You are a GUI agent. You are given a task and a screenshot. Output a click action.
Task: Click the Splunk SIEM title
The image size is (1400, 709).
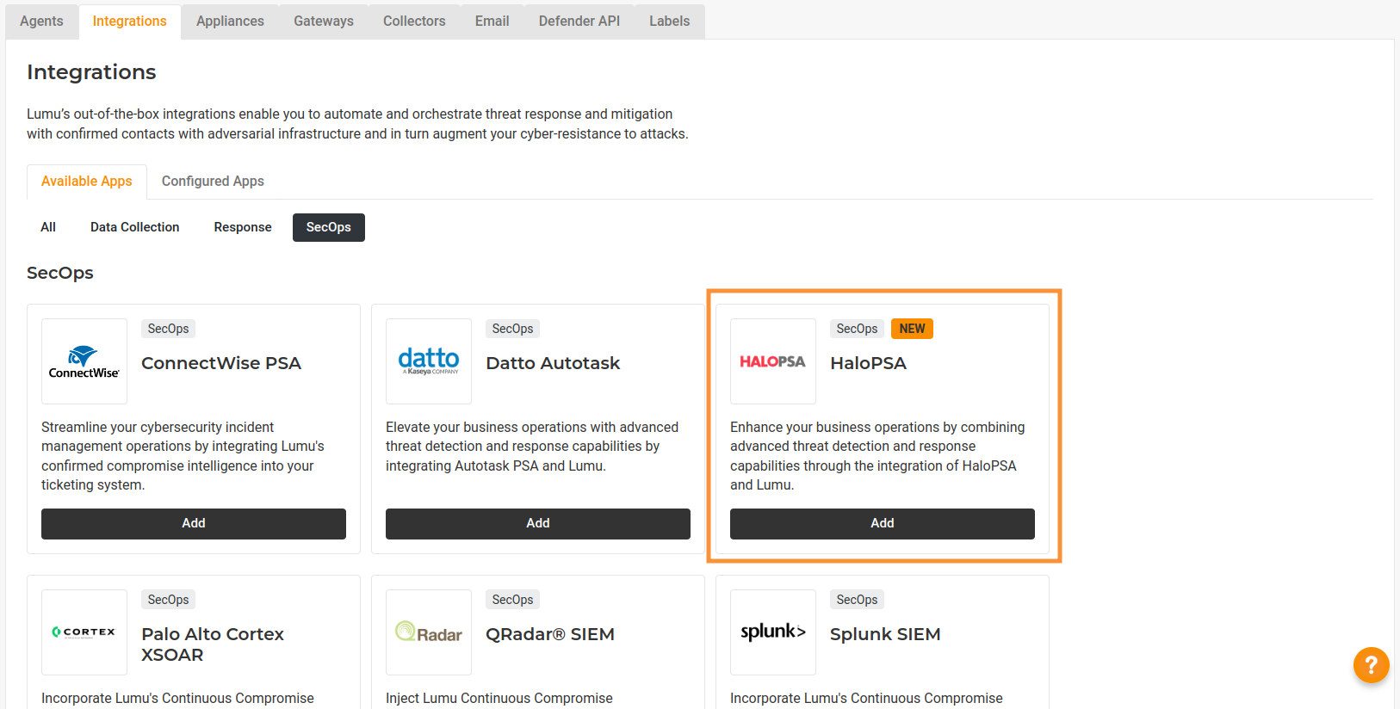(x=885, y=634)
